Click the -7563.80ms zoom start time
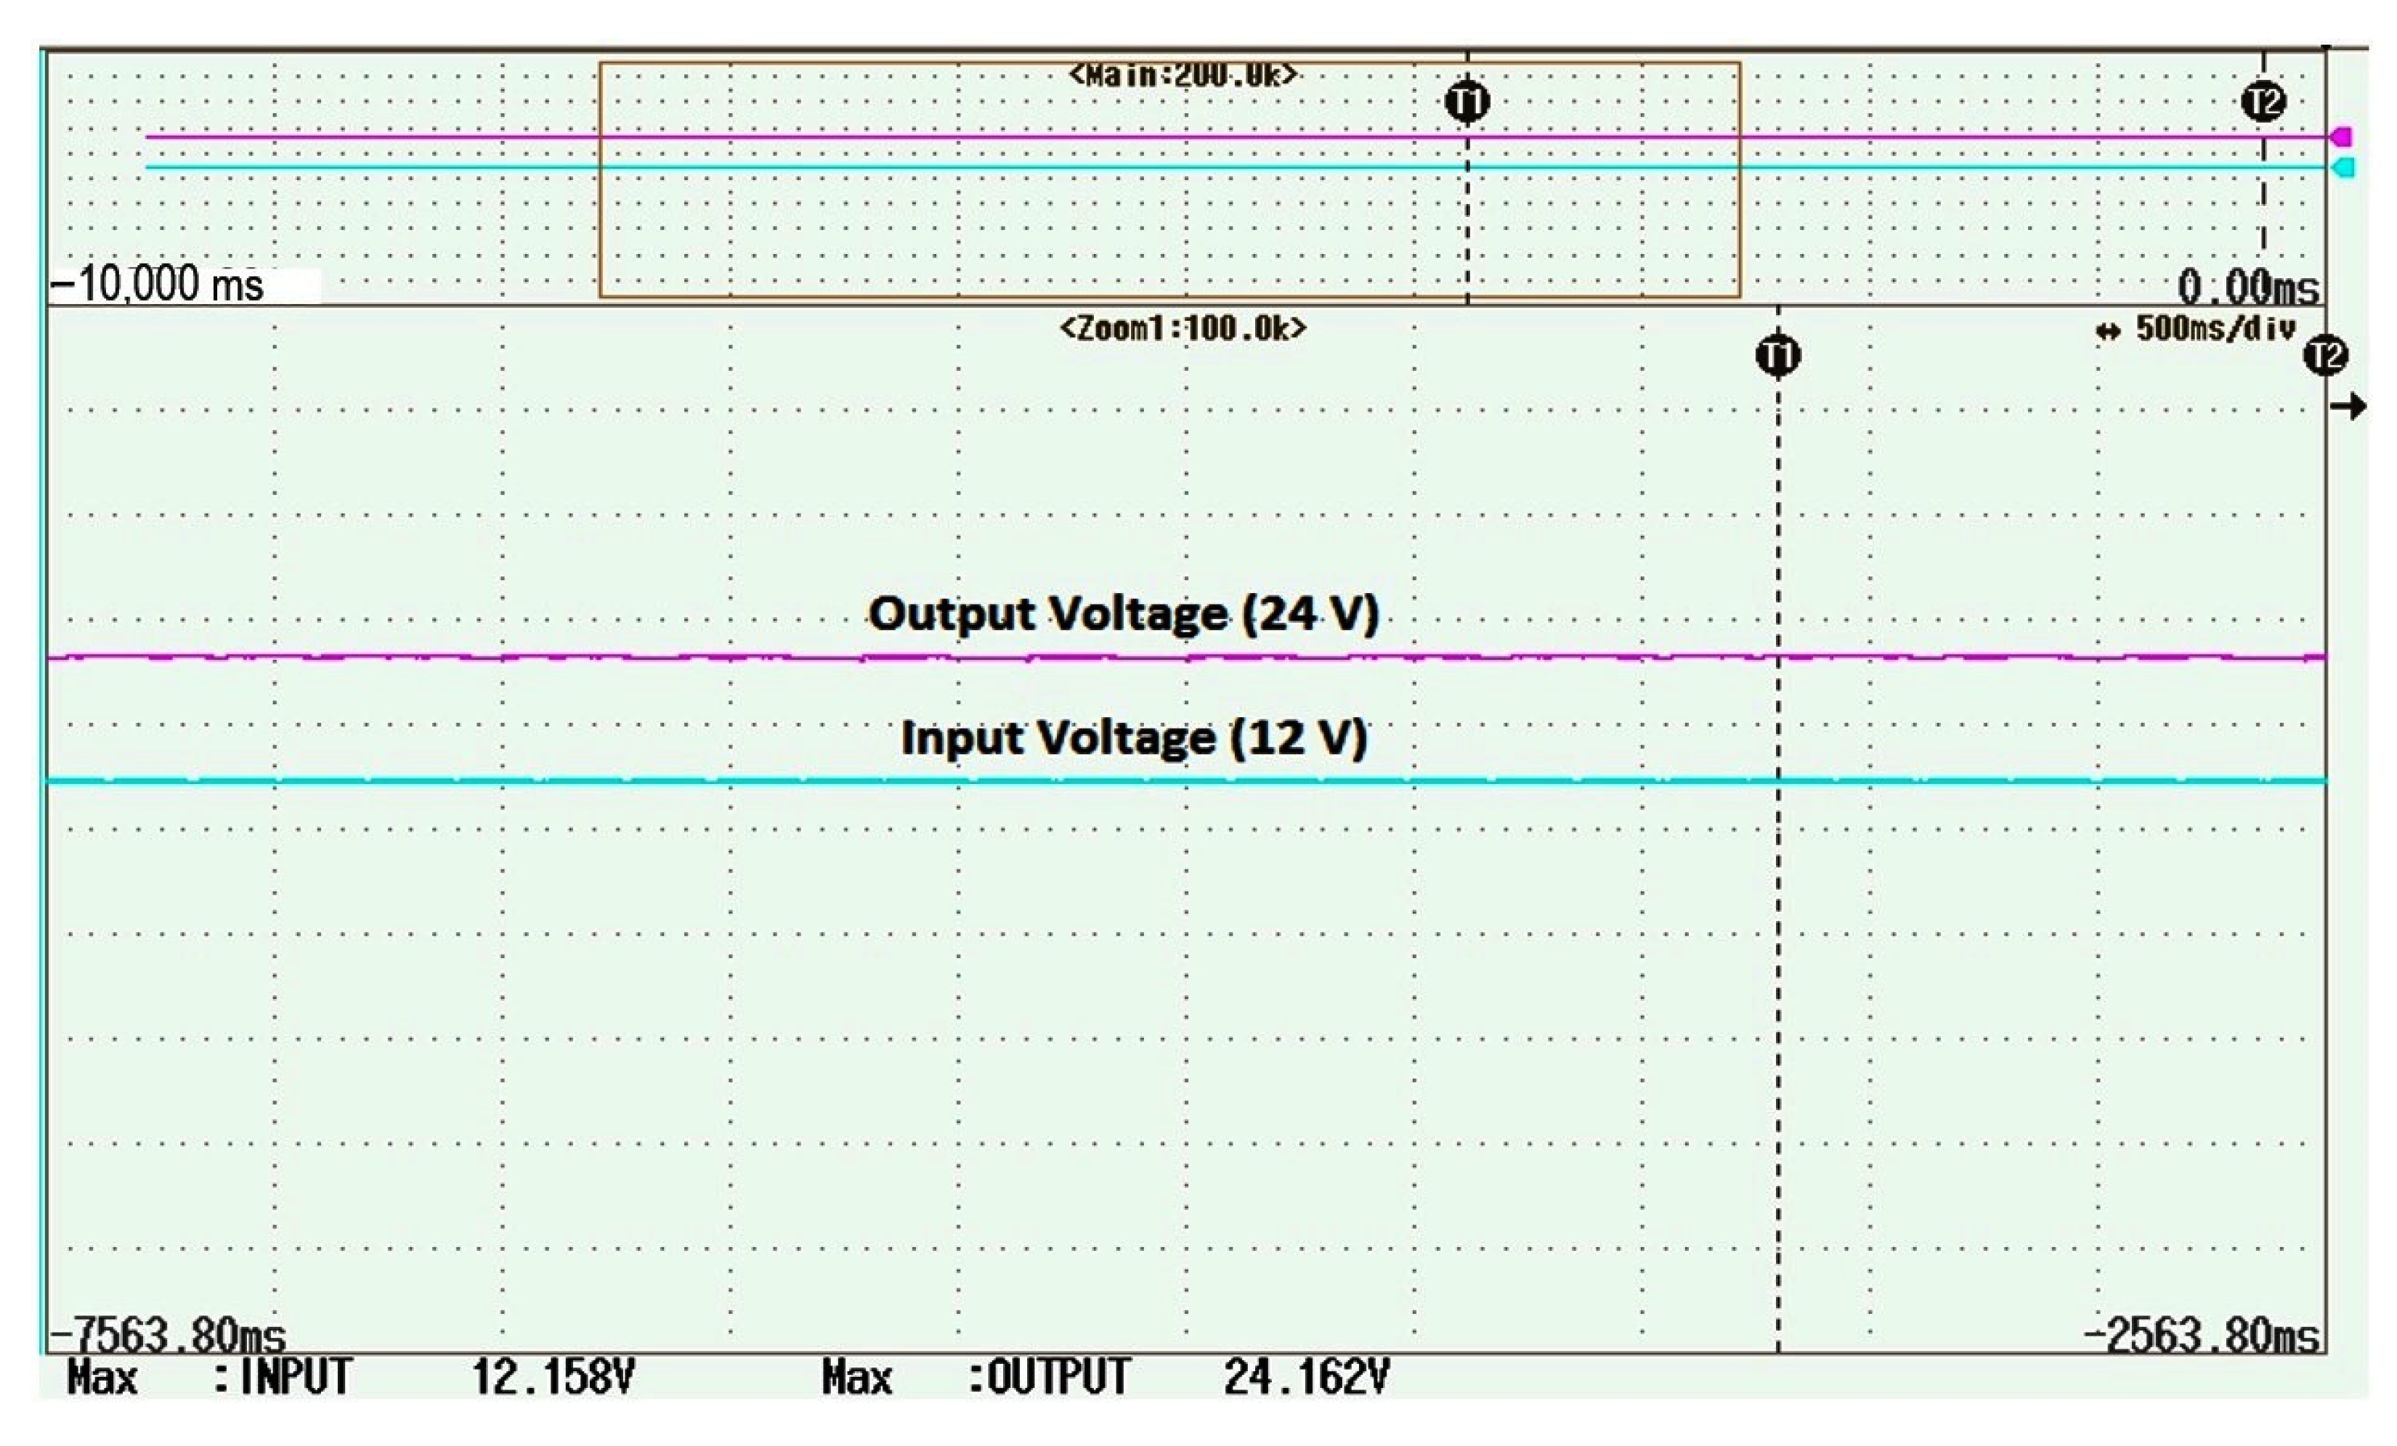 point(167,1334)
